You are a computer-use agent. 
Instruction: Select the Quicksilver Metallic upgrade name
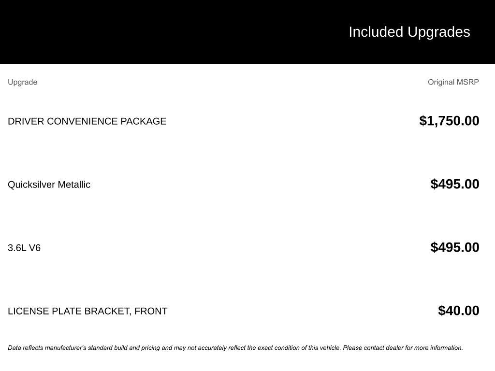click(x=49, y=185)
